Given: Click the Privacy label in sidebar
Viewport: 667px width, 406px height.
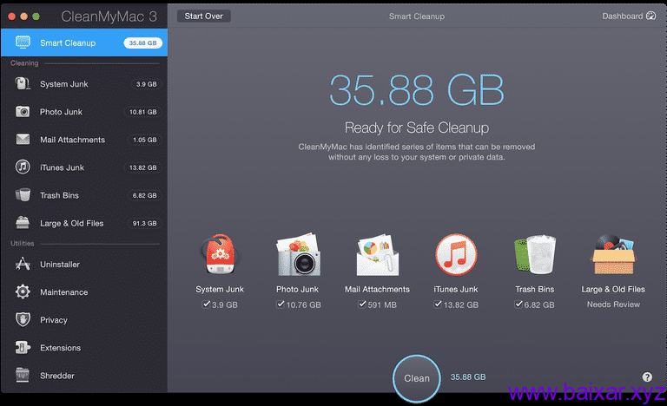Looking at the screenshot, I should coord(54,320).
